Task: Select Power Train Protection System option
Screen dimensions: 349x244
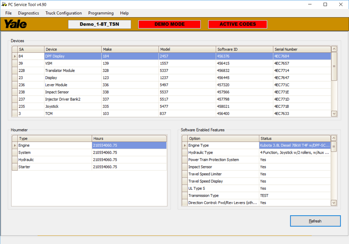Action: coord(256,160)
